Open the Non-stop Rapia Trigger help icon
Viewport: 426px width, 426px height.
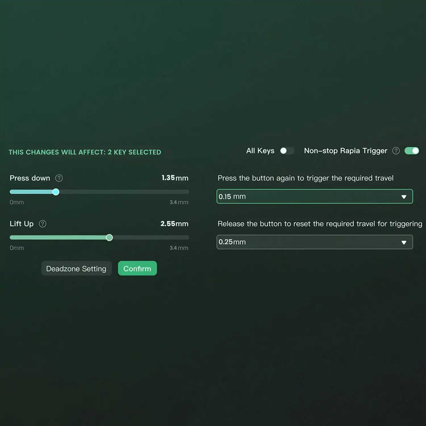pos(396,151)
